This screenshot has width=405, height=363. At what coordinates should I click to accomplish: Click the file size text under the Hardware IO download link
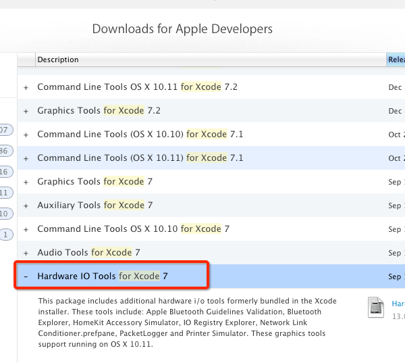pos(398,316)
